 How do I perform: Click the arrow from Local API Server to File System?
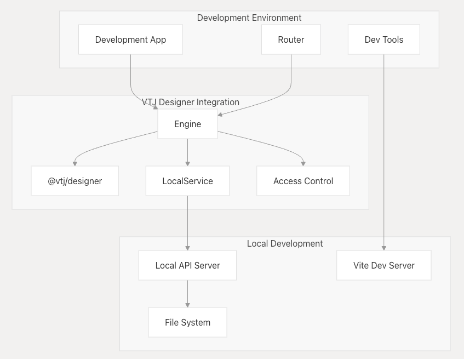coord(187,293)
